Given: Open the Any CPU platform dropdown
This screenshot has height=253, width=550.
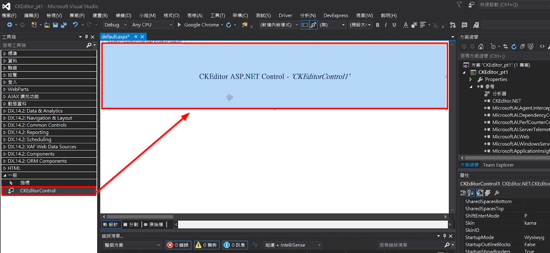Looking at the screenshot, I should (152, 25).
